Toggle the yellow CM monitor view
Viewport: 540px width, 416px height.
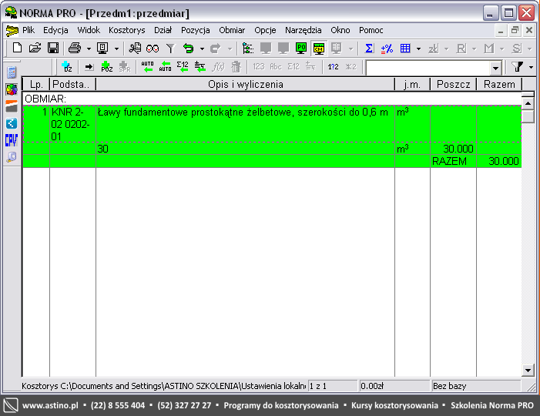(319, 49)
